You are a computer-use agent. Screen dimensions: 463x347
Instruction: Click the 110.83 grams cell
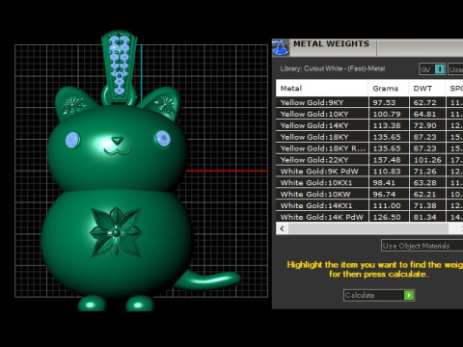click(389, 172)
